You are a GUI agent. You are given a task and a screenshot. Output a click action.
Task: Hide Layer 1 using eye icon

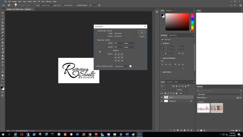coord(162,97)
